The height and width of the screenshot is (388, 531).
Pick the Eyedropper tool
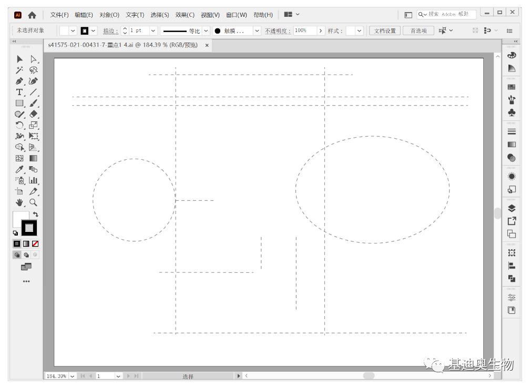click(19, 169)
